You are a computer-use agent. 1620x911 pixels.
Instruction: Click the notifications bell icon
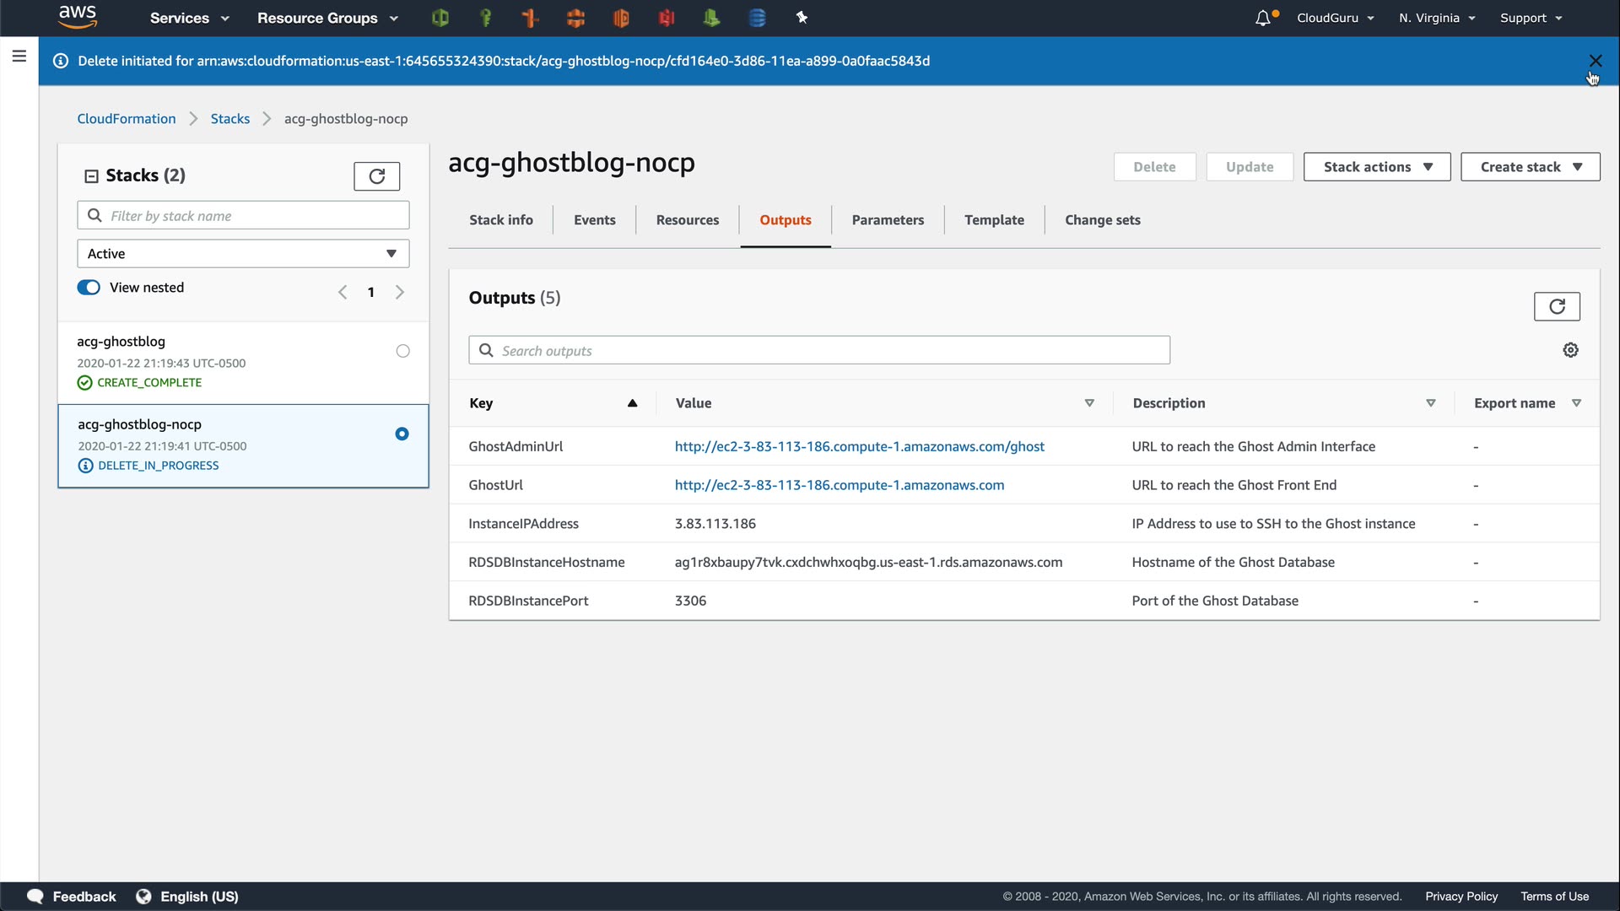click(1262, 19)
